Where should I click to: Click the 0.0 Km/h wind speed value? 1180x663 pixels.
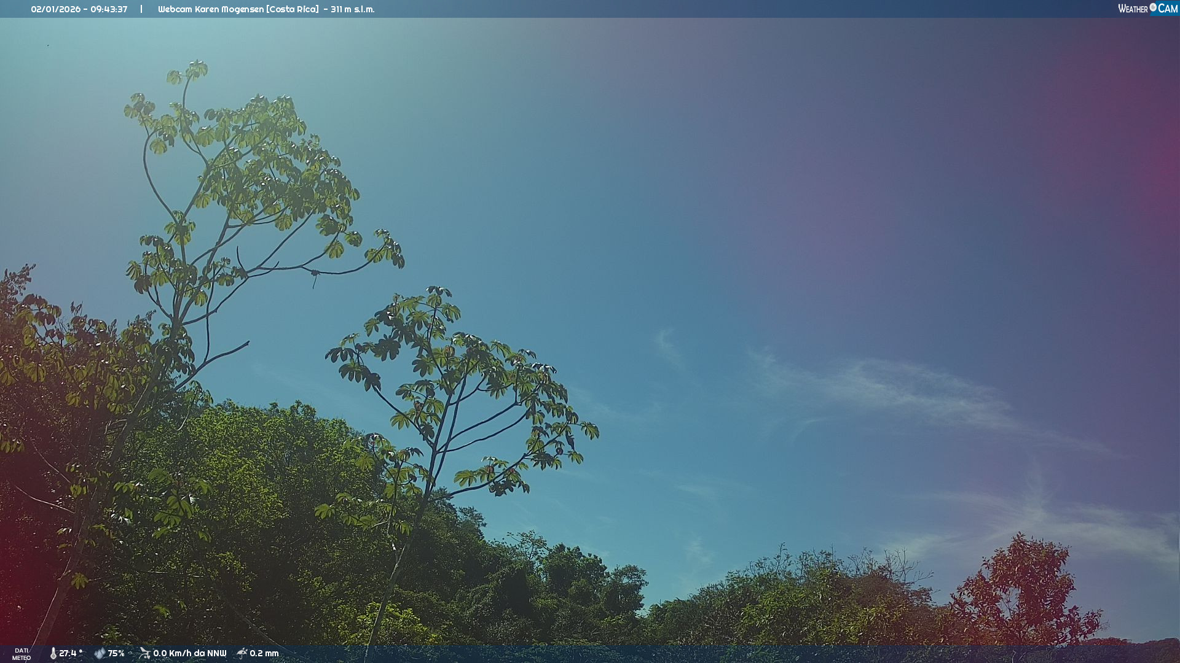171,653
